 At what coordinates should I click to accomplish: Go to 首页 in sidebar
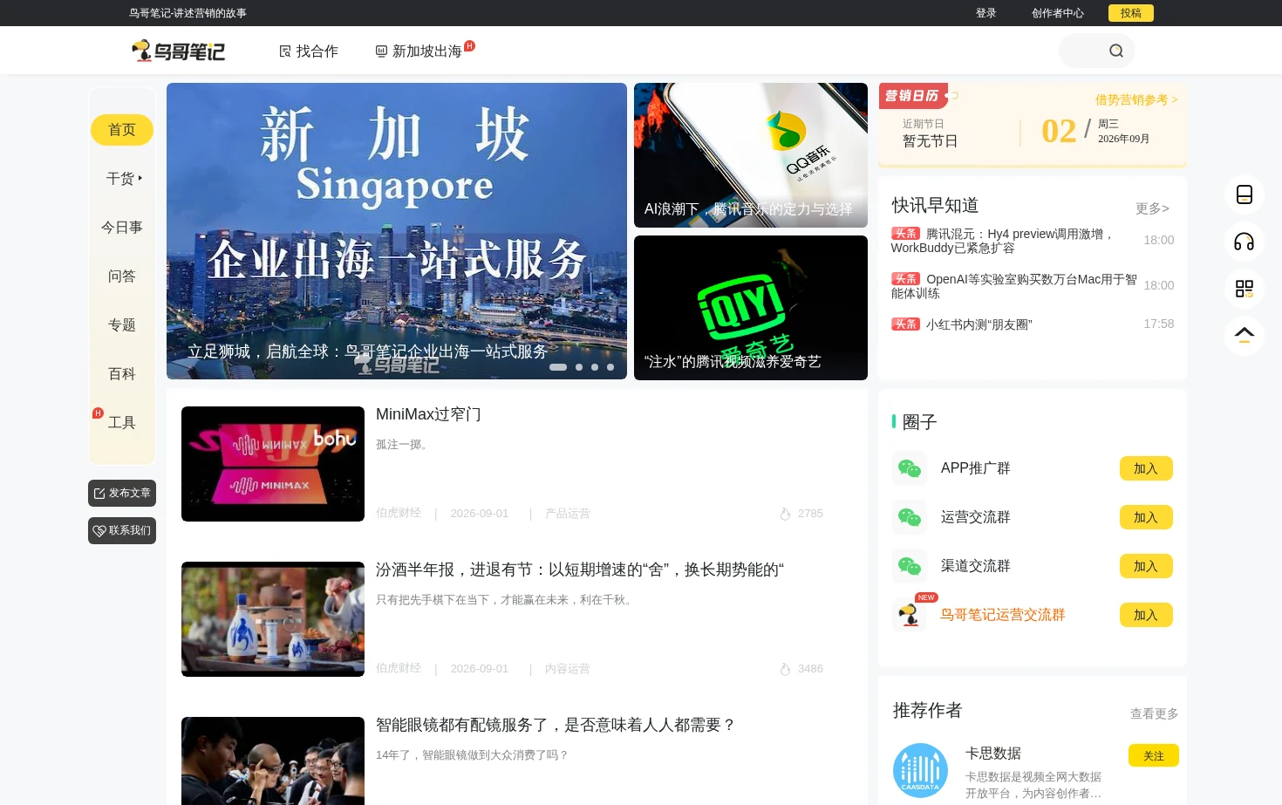(x=122, y=130)
